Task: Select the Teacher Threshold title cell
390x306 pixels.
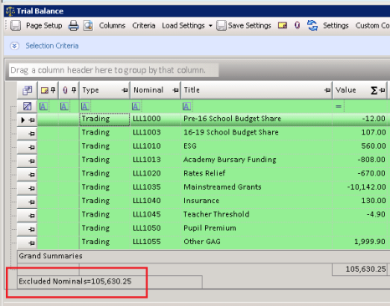Action: click(x=256, y=214)
